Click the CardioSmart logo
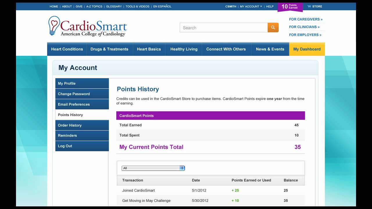 pos(87,26)
